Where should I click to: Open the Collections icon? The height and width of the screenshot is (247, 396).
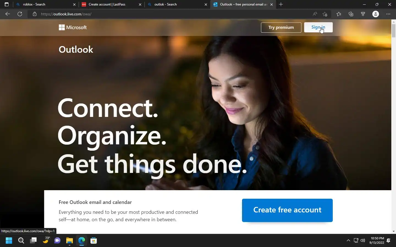pyautogui.click(x=351, y=14)
